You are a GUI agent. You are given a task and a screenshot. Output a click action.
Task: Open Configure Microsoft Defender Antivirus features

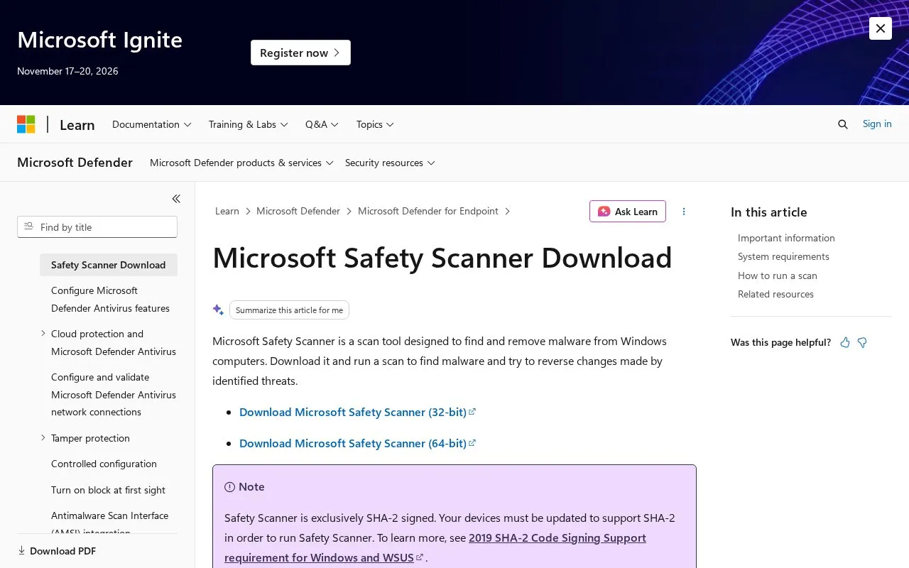coord(111,299)
